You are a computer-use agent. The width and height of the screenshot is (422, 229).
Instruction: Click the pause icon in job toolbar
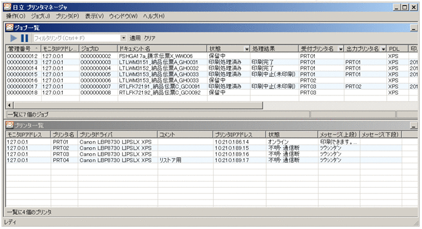click(x=25, y=38)
